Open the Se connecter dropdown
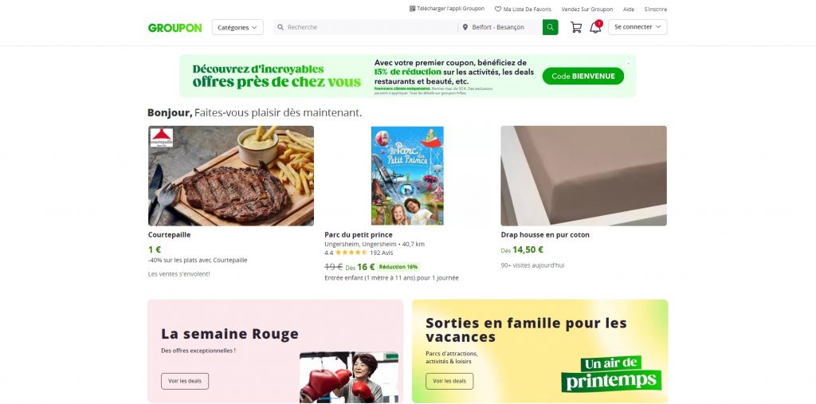The image size is (816, 404). (x=637, y=27)
